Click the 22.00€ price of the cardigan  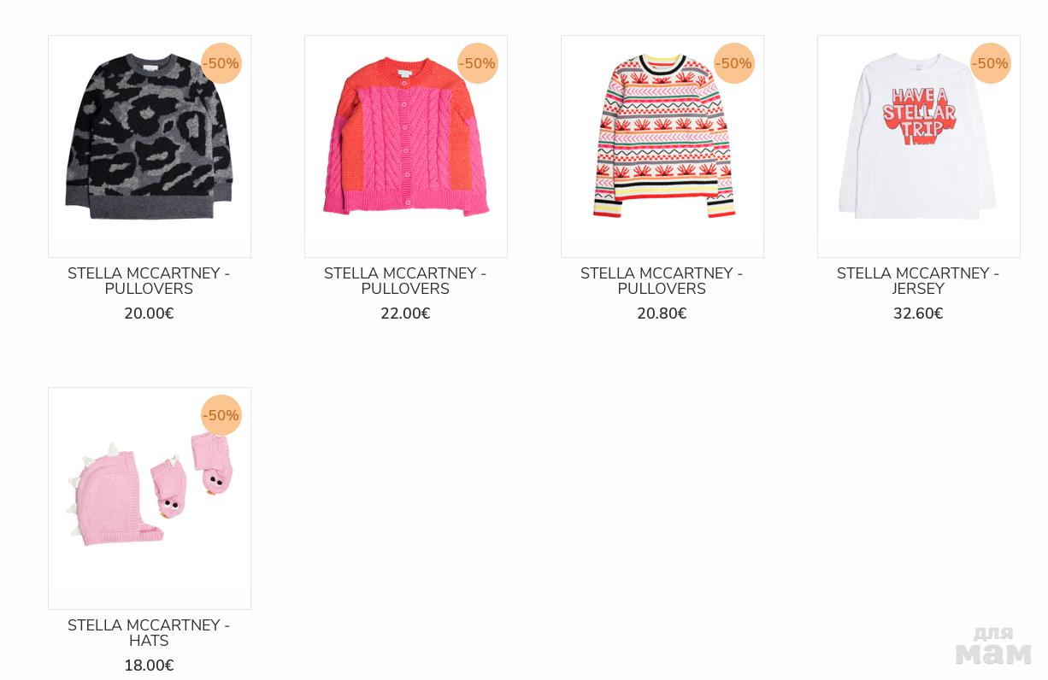click(405, 314)
